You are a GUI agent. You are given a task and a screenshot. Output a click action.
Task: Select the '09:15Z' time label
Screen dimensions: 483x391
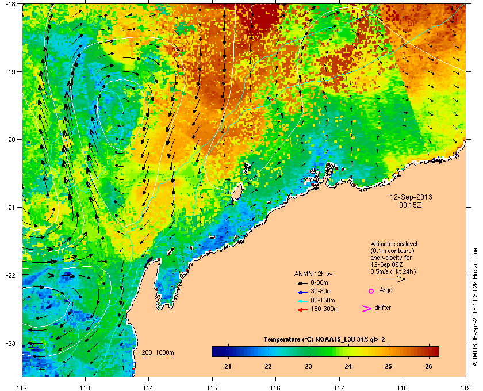(x=411, y=205)
